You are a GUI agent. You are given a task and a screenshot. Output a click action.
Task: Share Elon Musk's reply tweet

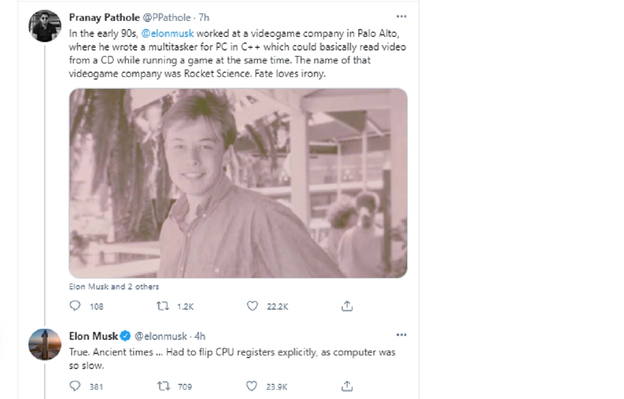pos(347,386)
